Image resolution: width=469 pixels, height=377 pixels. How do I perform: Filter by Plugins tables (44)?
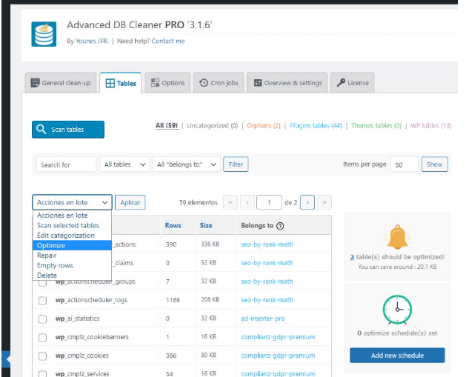[x=316, y=126]
